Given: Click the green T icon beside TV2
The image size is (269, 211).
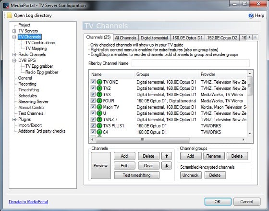Looking at the screenshot, I should click(x=99, y=88).
